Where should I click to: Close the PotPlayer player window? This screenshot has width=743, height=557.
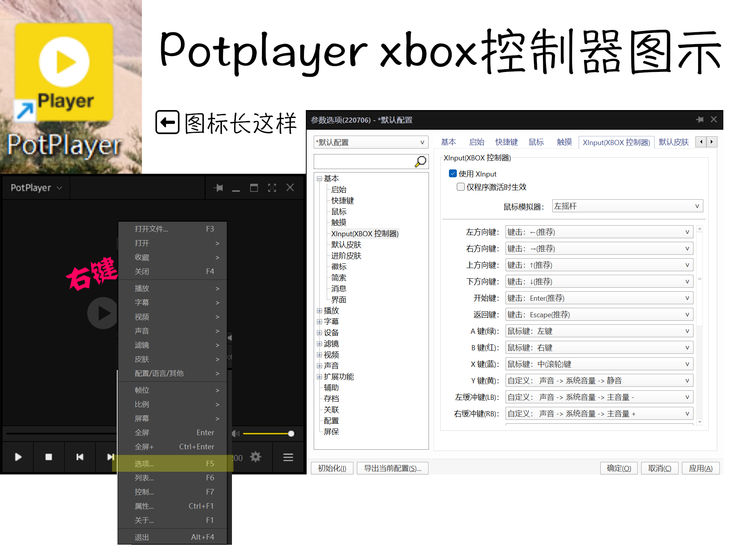click(x=290, y=188)
